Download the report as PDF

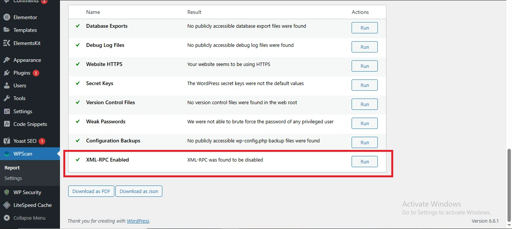point(91,191)
